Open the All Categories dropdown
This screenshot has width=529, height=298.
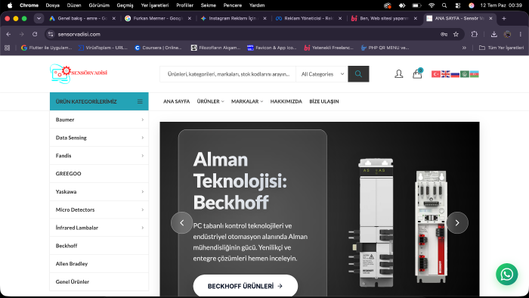(x=322, y=74)
